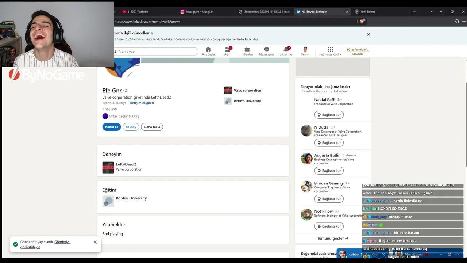467x263 pixels.
Task: Connect with Augusta Butlin
Action: pos(329,171)
